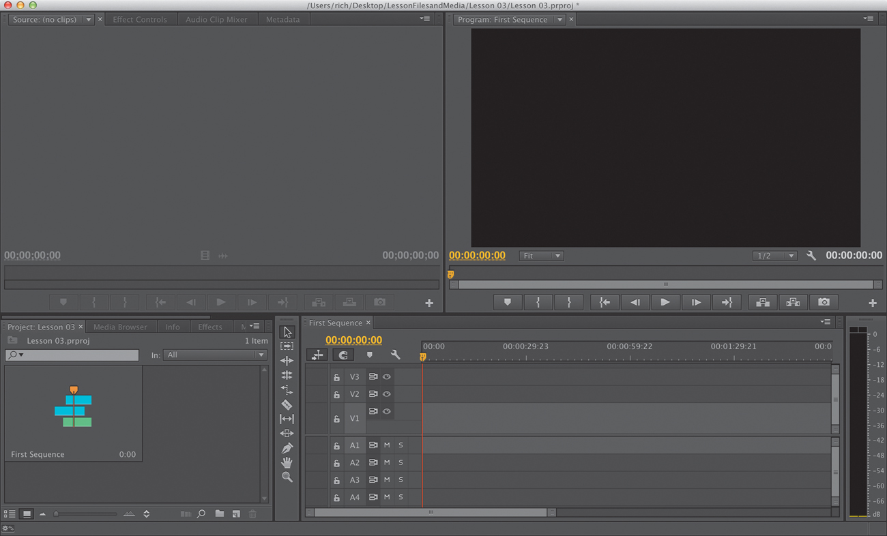Toggle V1 track output eye
The image size is (887, 536).
387,411
